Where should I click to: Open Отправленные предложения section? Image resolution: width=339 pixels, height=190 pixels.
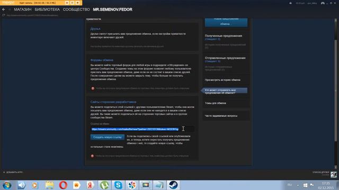click(x=225, y=58)
